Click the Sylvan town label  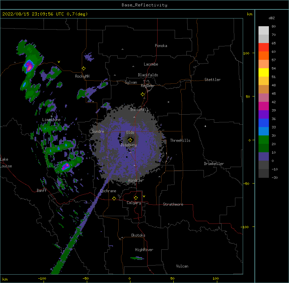[131, 82]
